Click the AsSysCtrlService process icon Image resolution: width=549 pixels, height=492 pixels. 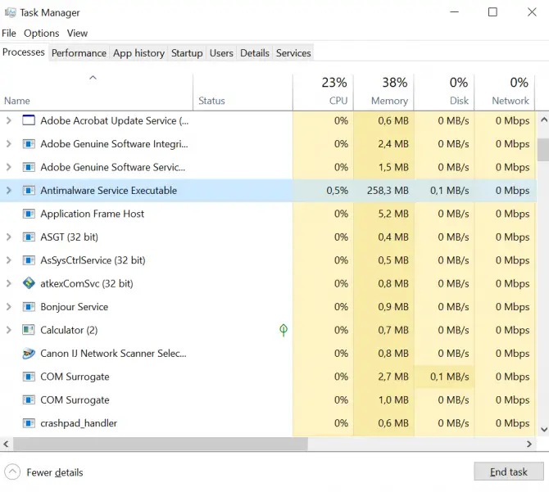coord(29,260)
